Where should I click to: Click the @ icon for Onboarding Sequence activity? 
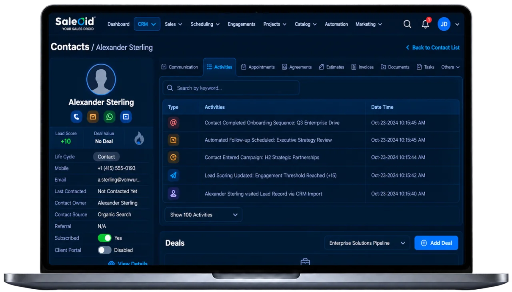pyautogui.click(x=173, y=123)
